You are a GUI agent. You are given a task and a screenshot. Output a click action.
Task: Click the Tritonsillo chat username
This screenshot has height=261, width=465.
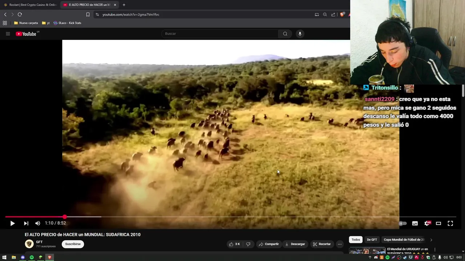pos(385,88)
